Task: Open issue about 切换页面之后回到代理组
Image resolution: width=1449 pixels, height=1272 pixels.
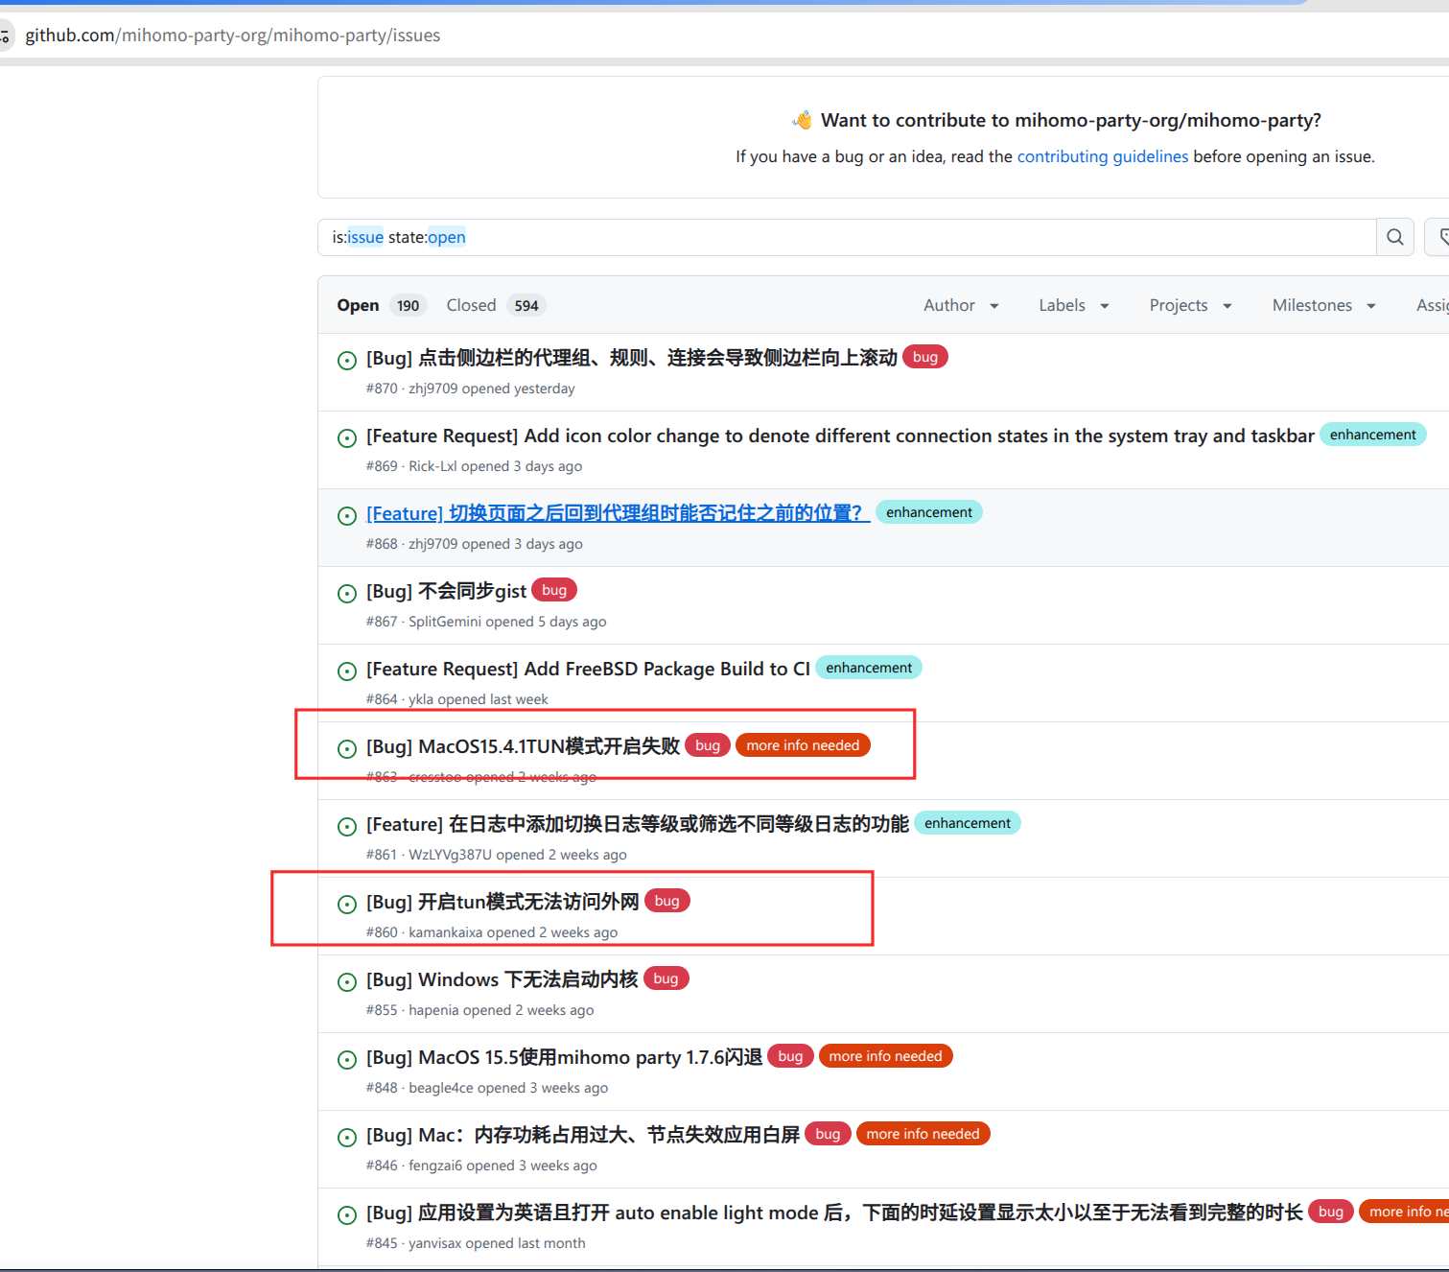Action: pyautogui.click(x=618, y=513)
